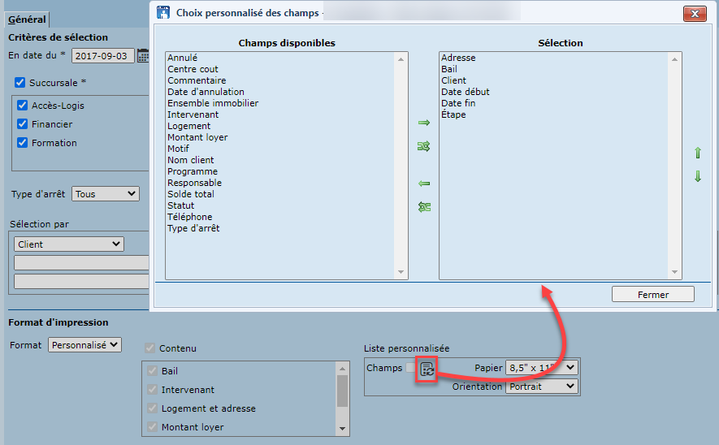Expand the Format Personnalisé dropdown
The width and height of the screenshot is (719, 445).
[84, 345]
